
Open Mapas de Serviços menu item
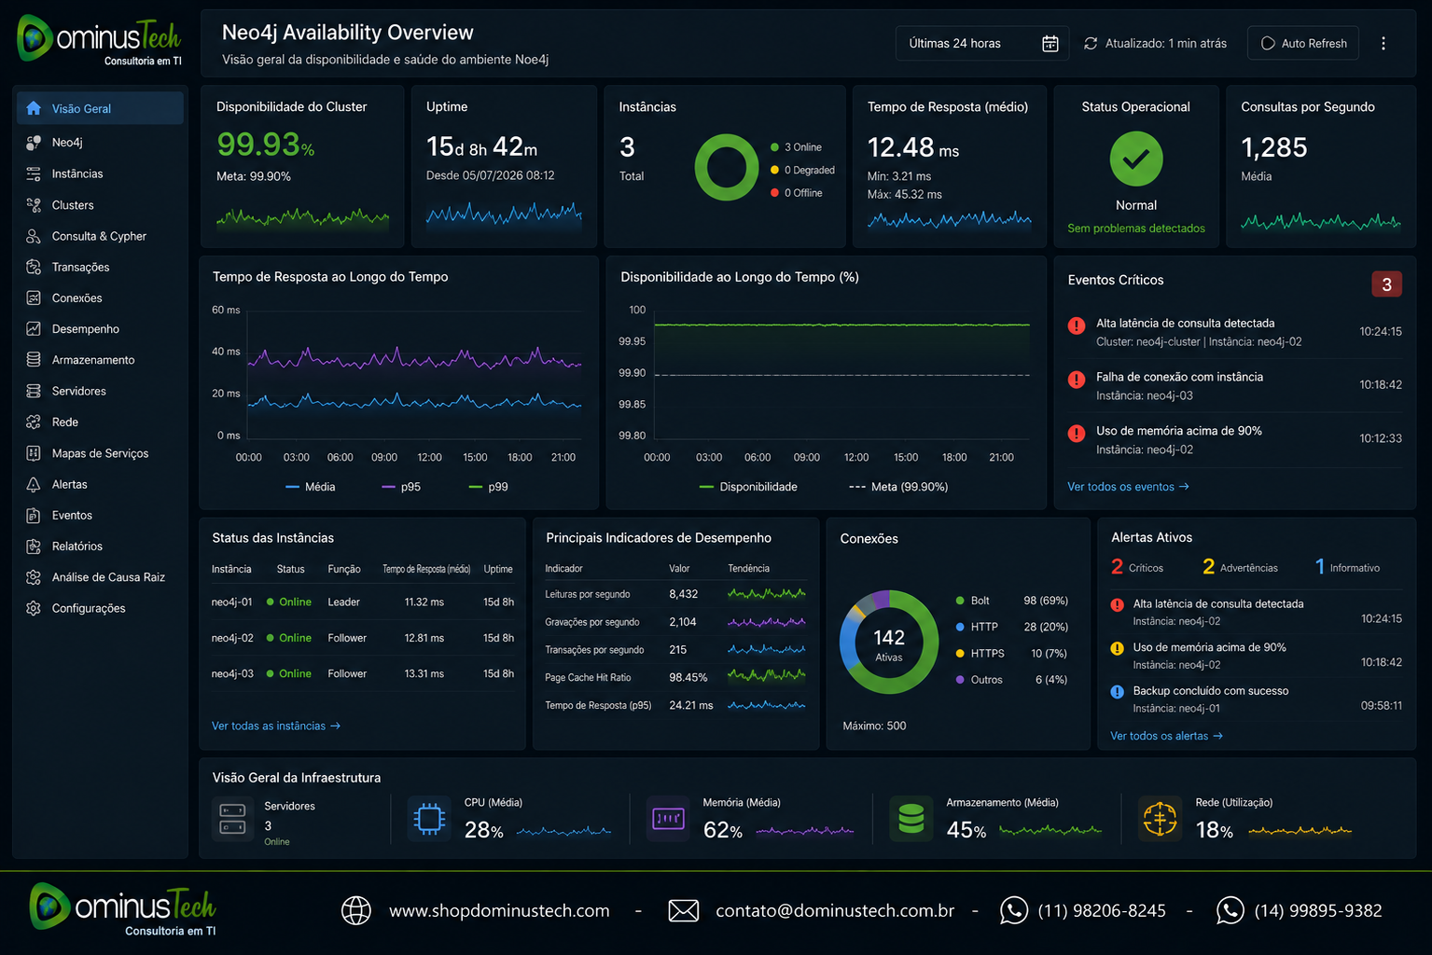click(x=100, y=453)
